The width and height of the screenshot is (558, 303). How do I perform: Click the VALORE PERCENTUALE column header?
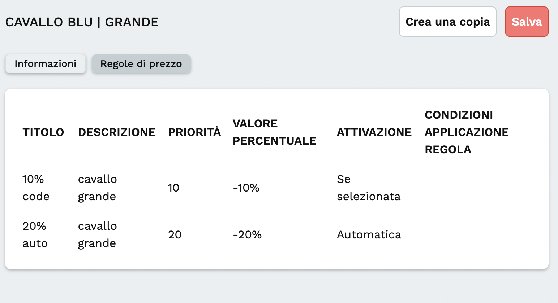coord(274,132)
